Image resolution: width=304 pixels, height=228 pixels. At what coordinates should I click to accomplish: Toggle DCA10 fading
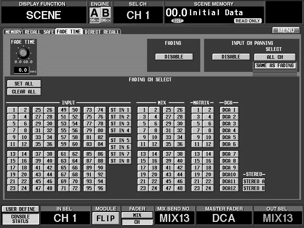[x=229, y=174]
